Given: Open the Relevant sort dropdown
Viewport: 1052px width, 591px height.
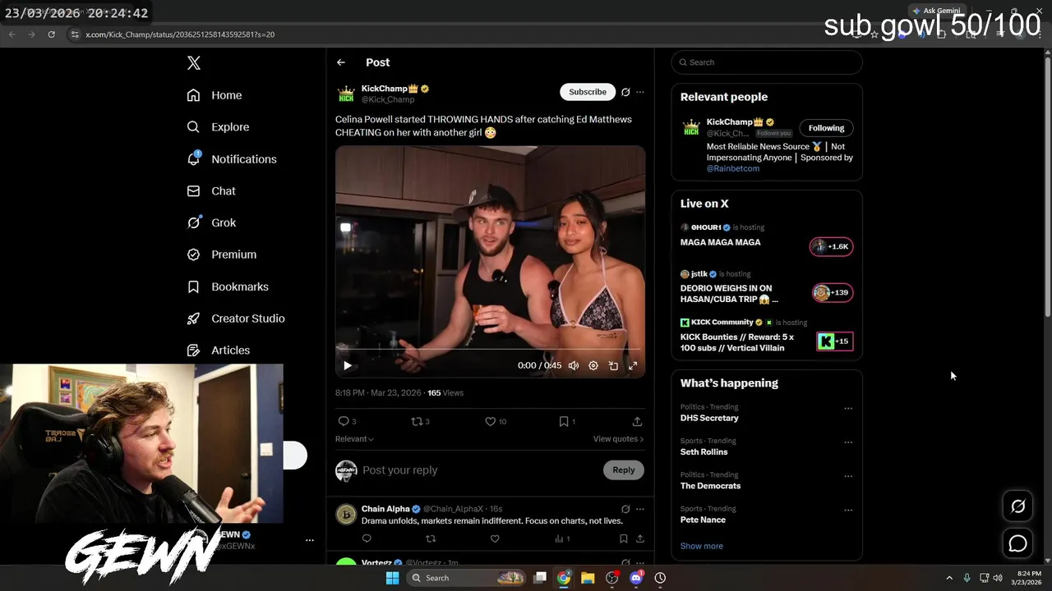Looking at the screenshot, I should click(354, 439).
